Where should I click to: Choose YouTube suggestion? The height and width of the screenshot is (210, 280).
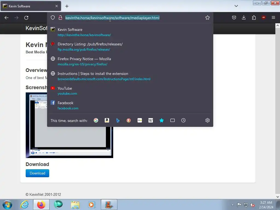point(130,91)
